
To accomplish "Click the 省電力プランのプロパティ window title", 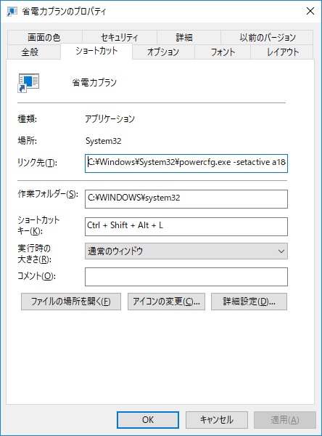I will (64, 12).
